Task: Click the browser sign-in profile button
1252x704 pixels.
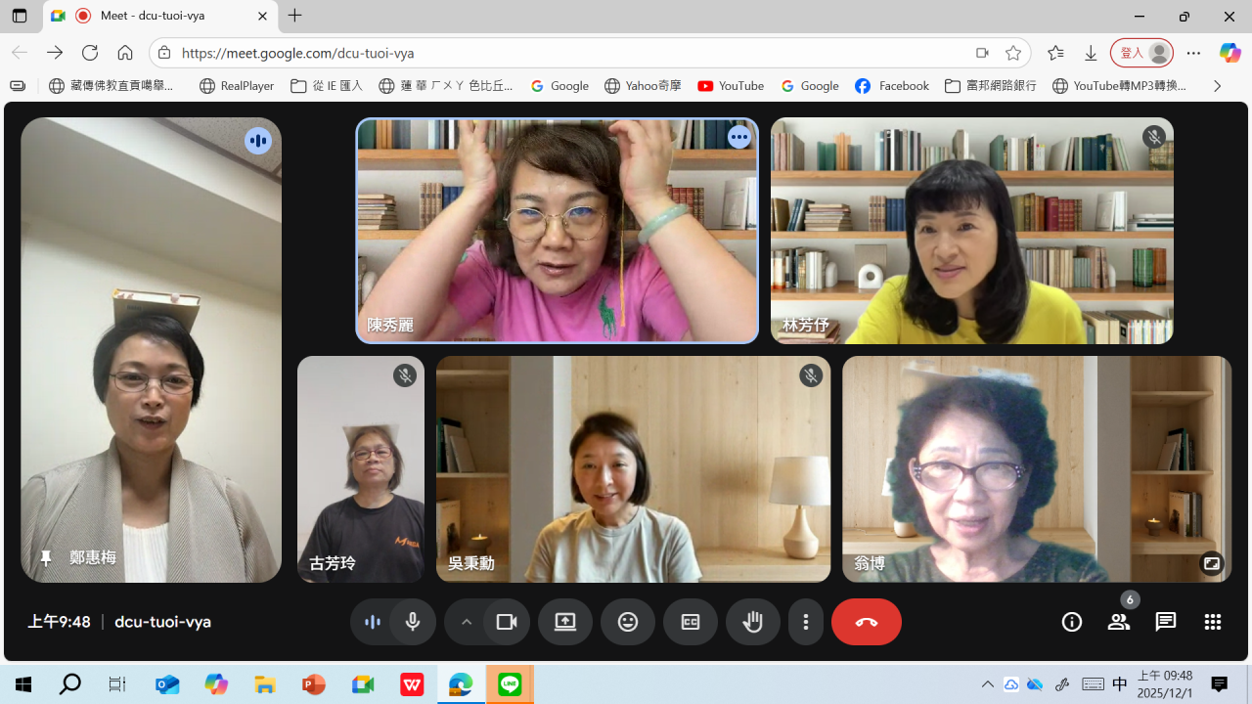Action: point(1141,53)
